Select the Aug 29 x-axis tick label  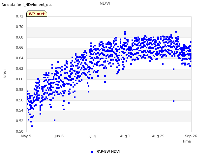pyautogui.click(x=158, y=136)
